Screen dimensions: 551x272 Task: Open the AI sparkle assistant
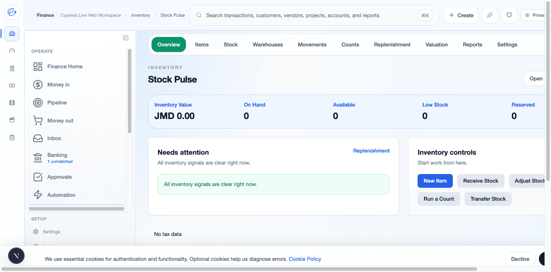490,15
